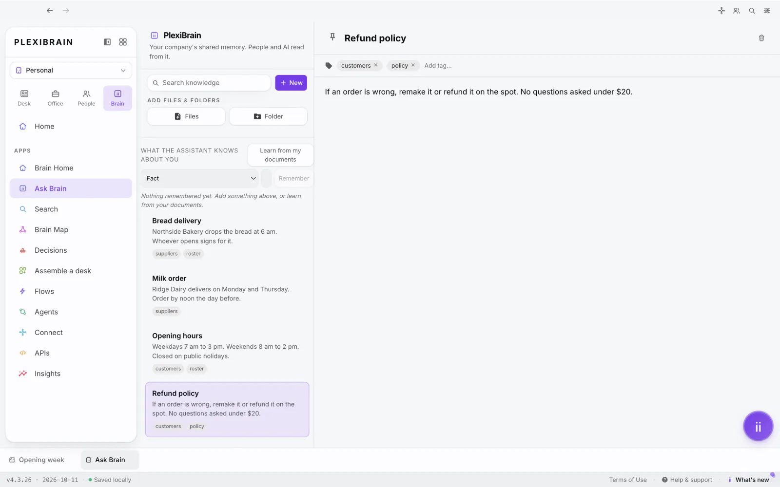Click the roster tag under Bread delivery
Image resolution: width=780 pixels, height=487 pixels.
[x=193, y=254]
